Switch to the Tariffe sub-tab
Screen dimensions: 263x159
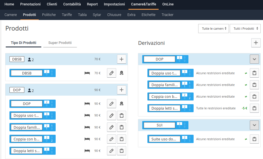[67, 15]
